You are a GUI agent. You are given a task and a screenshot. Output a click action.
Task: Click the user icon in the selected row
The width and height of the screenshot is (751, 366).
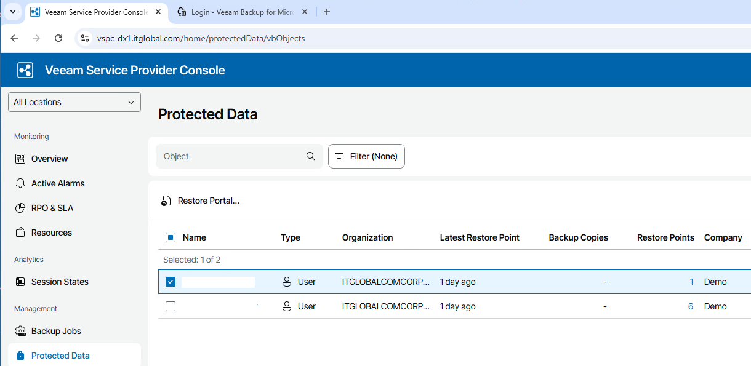point(286,282)
